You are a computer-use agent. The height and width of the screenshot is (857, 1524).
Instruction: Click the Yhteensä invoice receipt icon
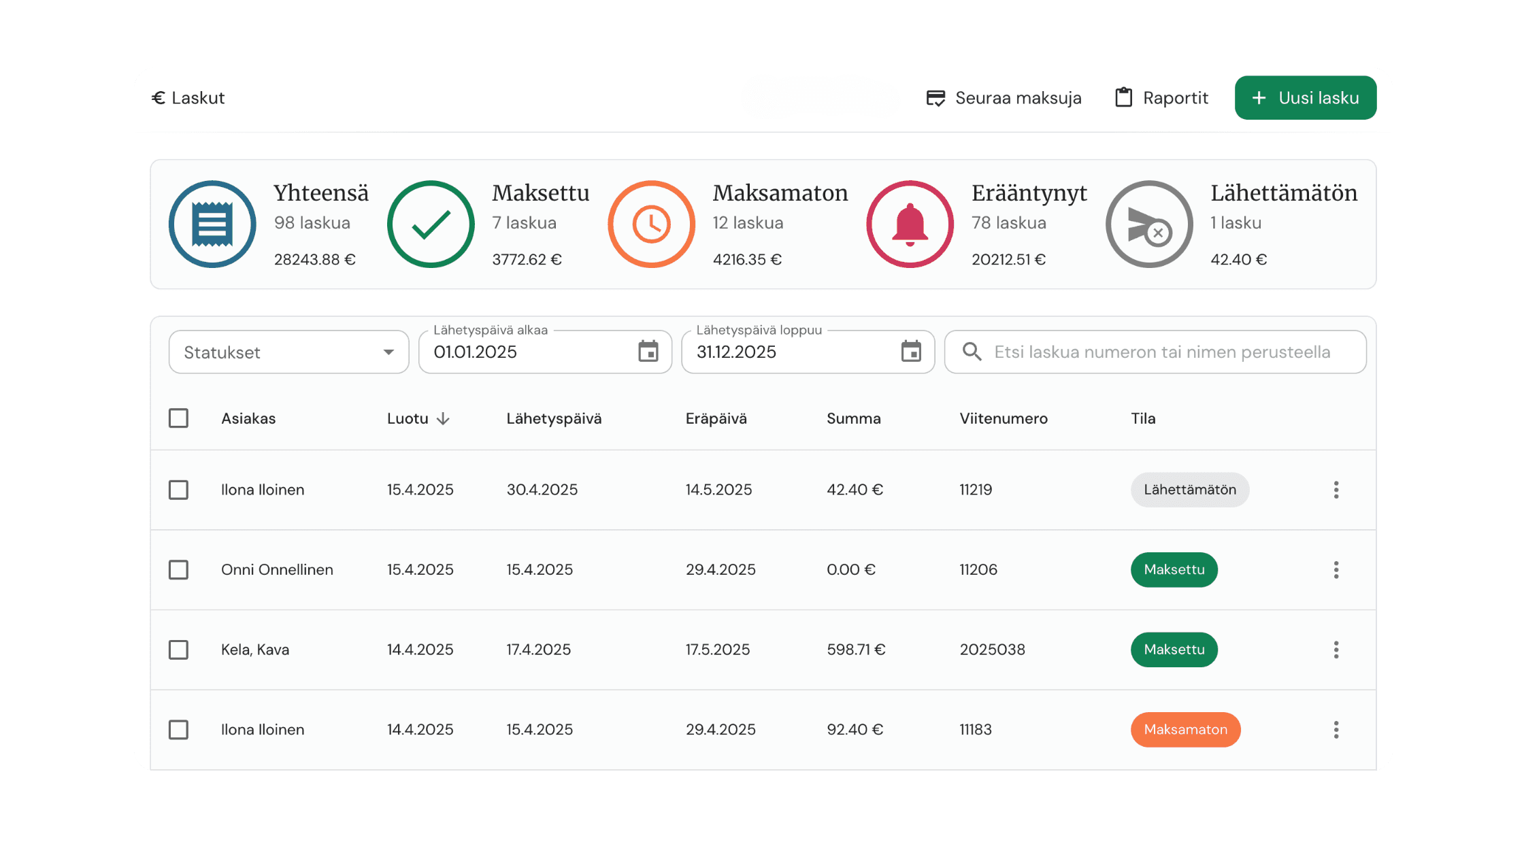pos(212,224)
